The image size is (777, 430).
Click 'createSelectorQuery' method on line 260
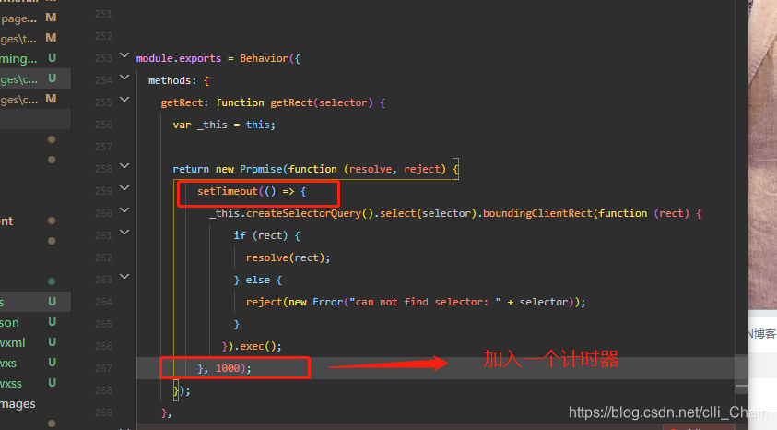click(x=304, y=213)
